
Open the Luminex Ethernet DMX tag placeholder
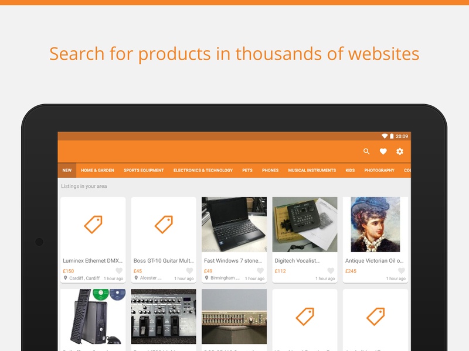tap(93, 225)
